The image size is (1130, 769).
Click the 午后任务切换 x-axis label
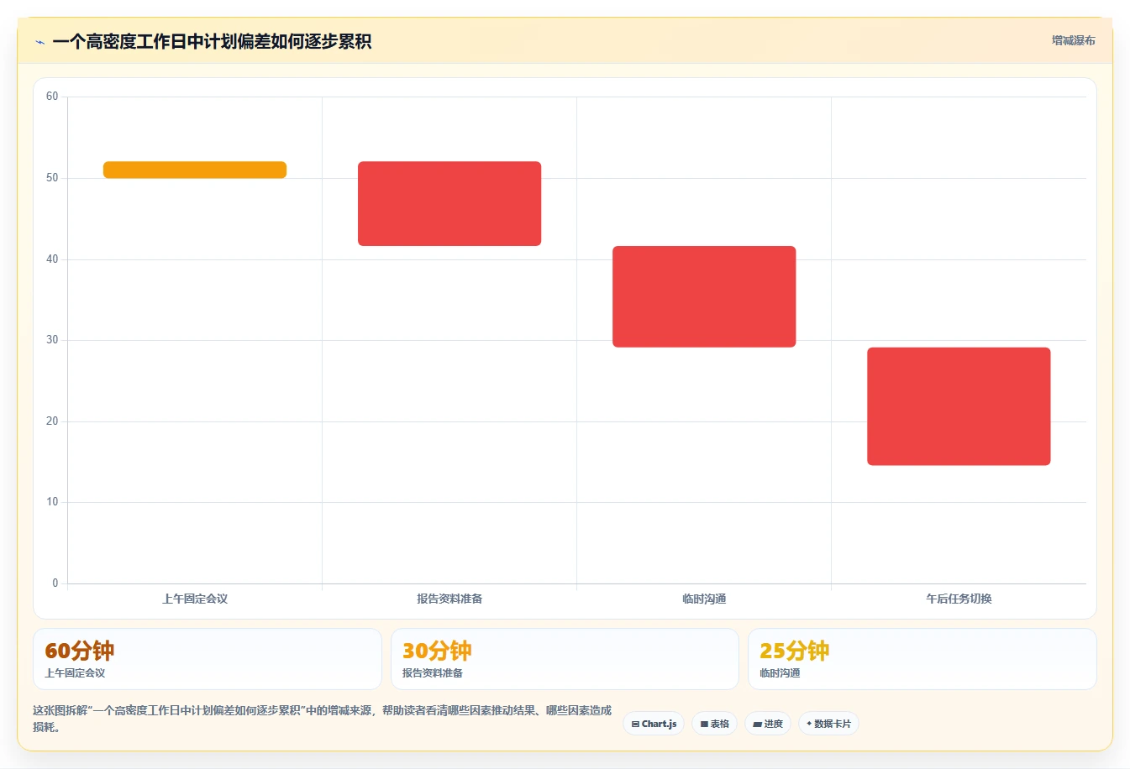959,599
